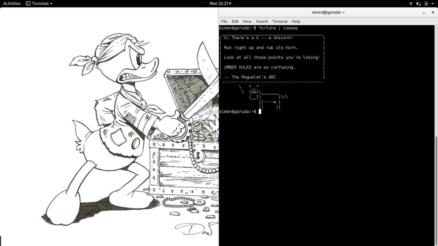Open the Help menu in Terminal

coord(296,21)
